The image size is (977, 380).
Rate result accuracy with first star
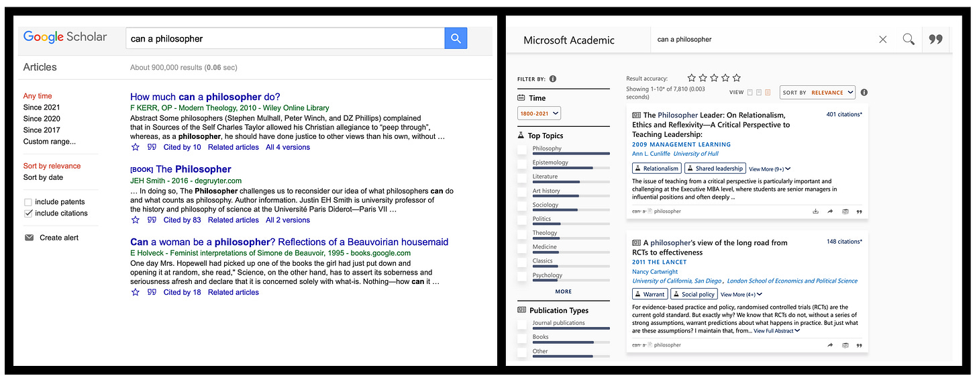[x=692, y=78]
